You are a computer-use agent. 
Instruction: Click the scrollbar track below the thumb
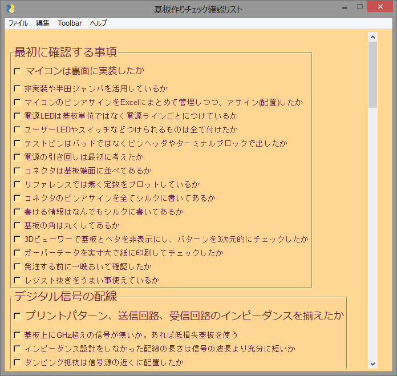point(372,233)
